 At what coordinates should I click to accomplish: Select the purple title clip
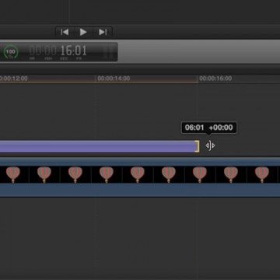pos(99,146)
